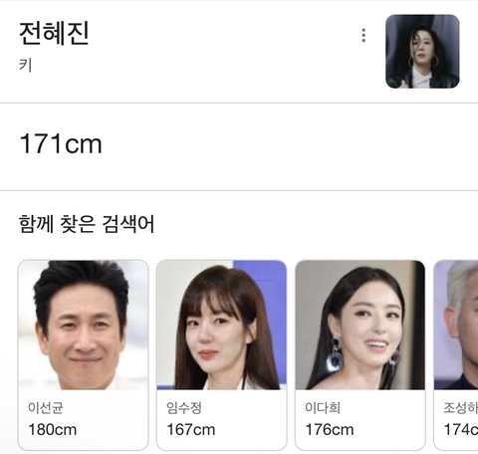Click the 키 subtitle label
Image resolution: width=478 pixels, height=454 pixels.
[25, 65]
